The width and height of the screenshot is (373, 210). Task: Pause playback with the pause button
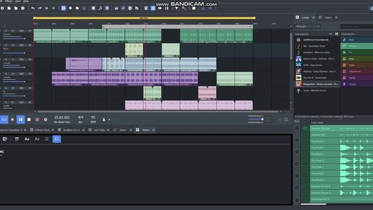point(21,120)
